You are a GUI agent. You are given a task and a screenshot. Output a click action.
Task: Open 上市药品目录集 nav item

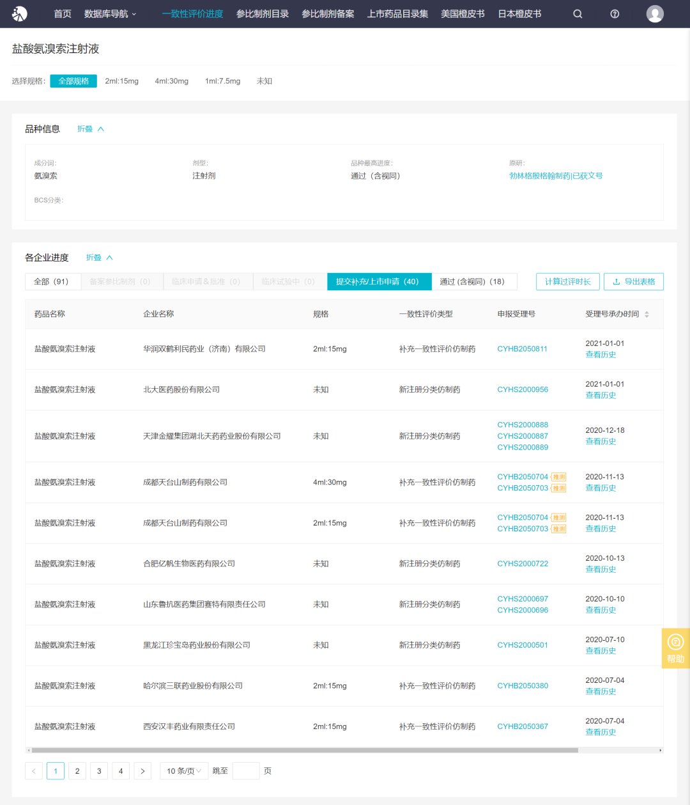pos(397,14)
